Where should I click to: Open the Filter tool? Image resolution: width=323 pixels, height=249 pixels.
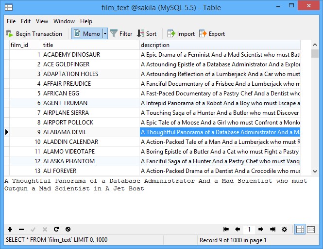click(x=121, y=34)
